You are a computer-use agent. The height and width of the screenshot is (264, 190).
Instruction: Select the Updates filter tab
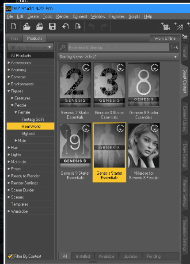[x=130, y=256]
